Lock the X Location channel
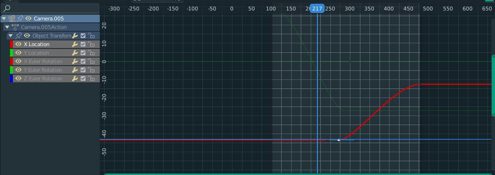 click(91, 44)
